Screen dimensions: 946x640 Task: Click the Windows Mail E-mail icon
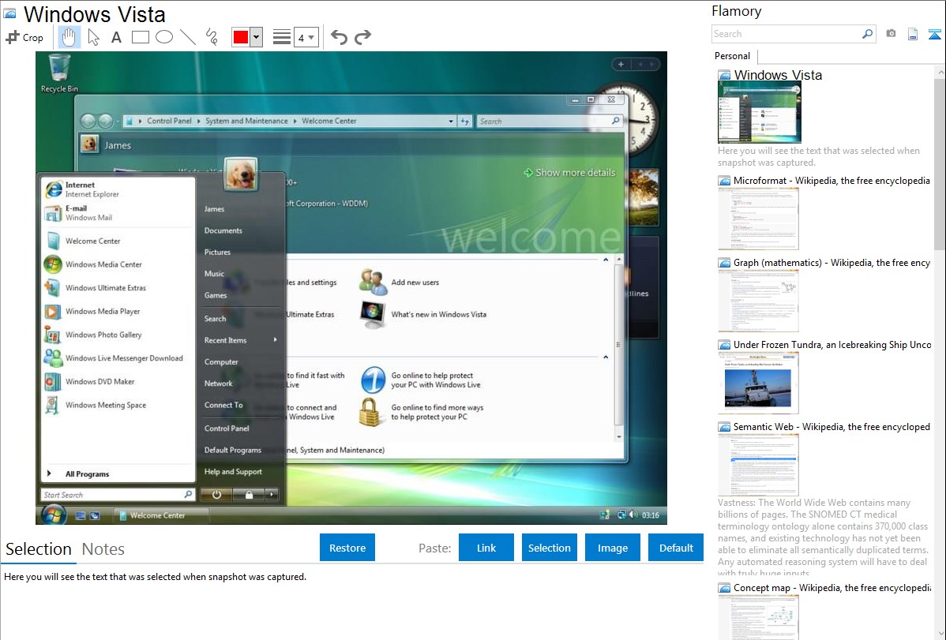tap(53, 213)
